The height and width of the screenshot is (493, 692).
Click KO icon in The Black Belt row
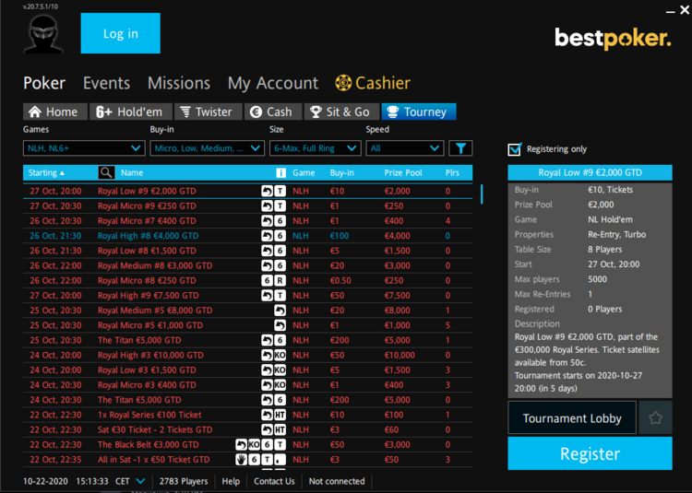pos(254,444)
